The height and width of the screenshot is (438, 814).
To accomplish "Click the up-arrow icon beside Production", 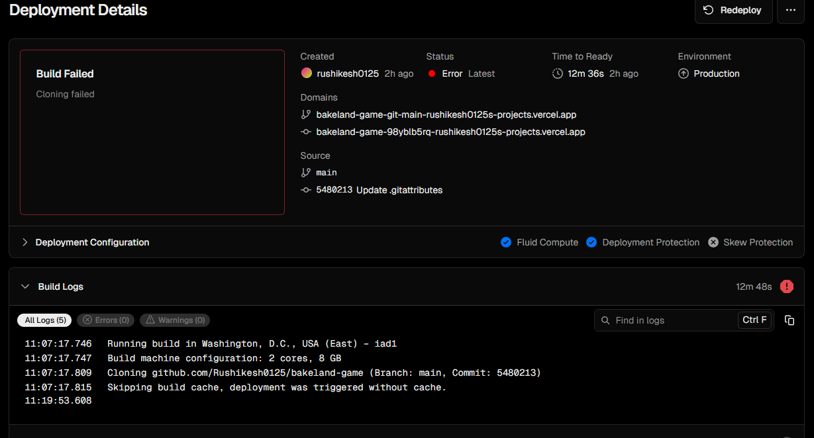I will point(684,73).
